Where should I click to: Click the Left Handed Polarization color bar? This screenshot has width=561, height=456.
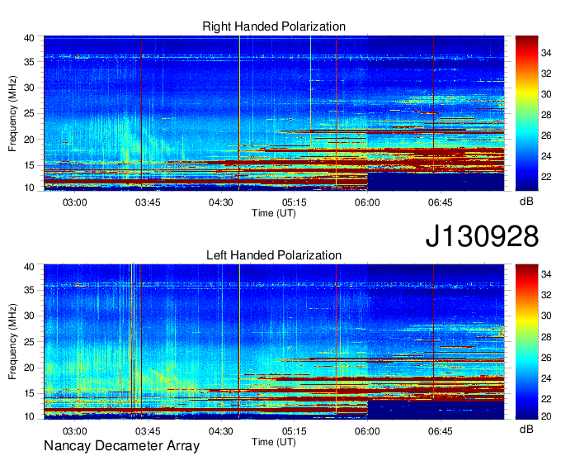pyautogui.click(x=526, y=342)
